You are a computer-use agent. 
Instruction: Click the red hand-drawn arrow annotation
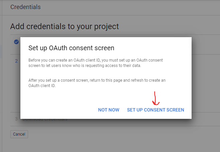[155, 98]
